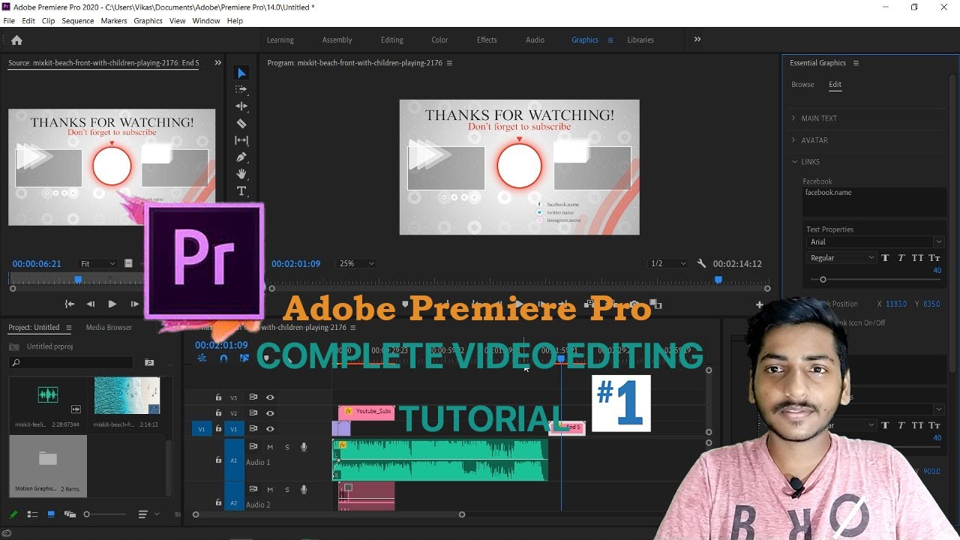Play the Source monitor clip
The width and height of the screenshot is (960, 540).
[x=112, y=304]
